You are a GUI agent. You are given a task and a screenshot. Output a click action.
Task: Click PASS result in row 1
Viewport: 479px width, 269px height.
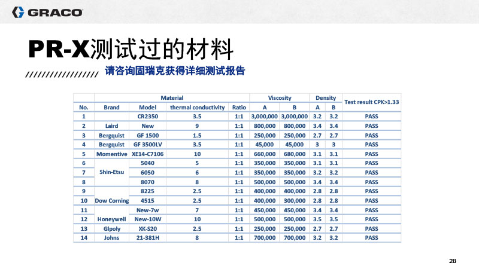[371, 117]
